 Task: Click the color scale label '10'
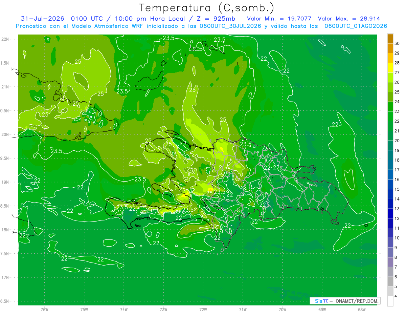tap(397, 238)
